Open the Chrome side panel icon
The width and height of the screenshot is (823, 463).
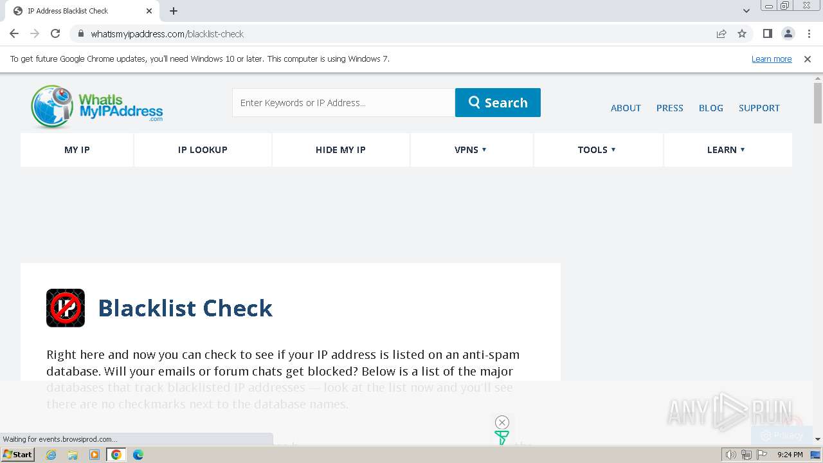pos(767,34)
